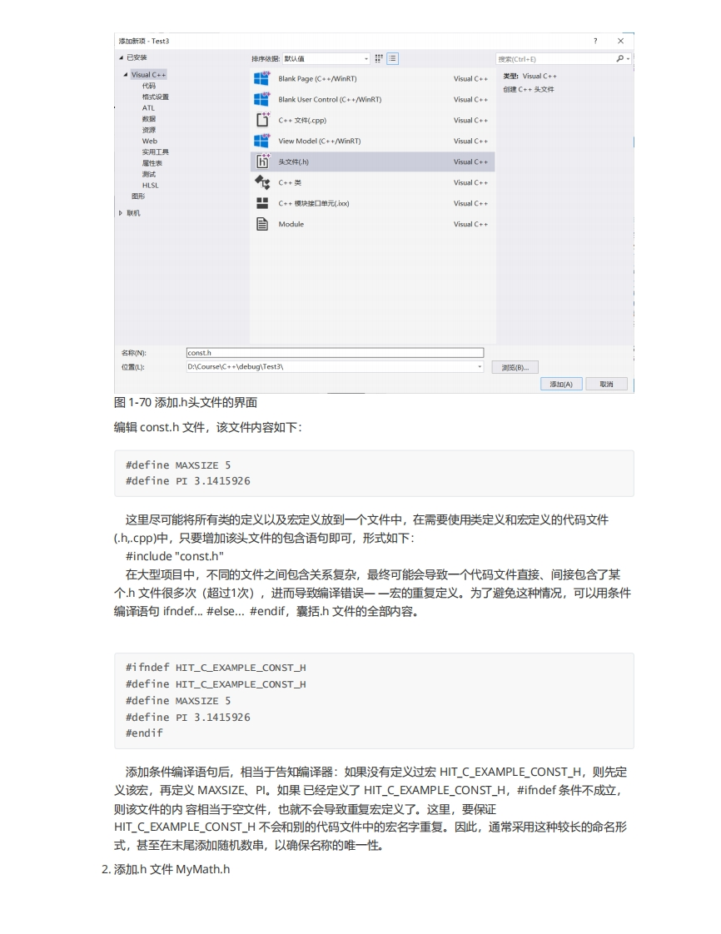This screenshot has height=934, width=721.
Task: Pick the View Model (C++/WinRT) icon
Action: click(x=261, y=141)
